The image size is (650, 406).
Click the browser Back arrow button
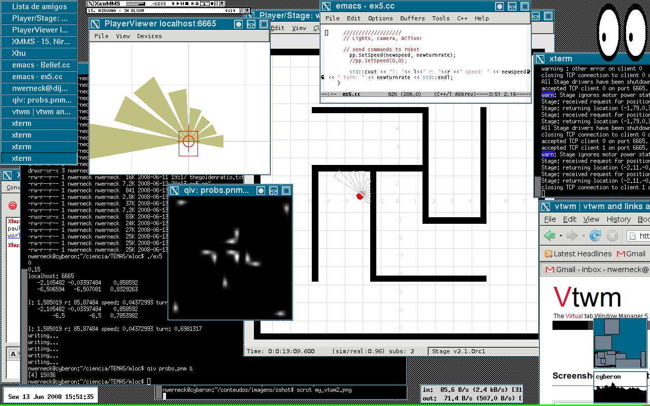coord(549,235)
